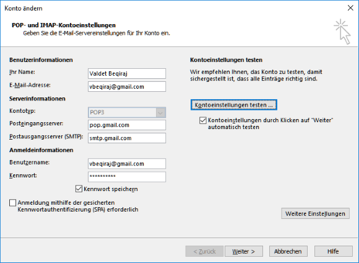Click the Weiter > button
Image resolution: width=359 pixels, height=263 pixels.
tap(244, 251)
